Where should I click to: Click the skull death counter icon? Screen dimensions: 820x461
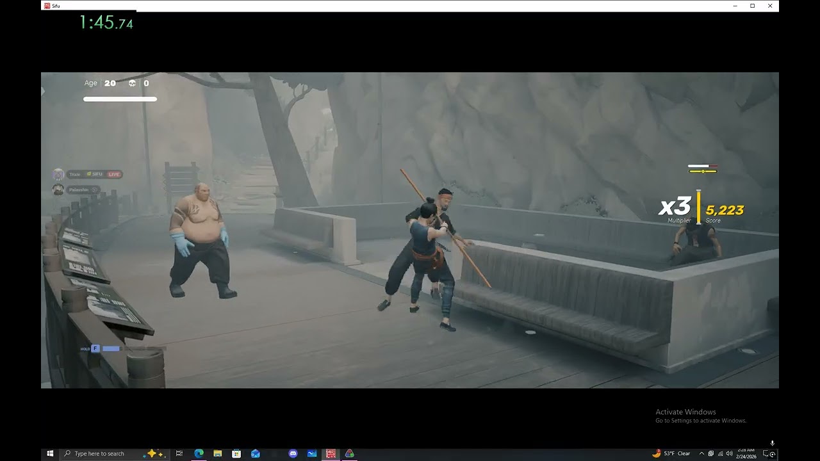132,83
